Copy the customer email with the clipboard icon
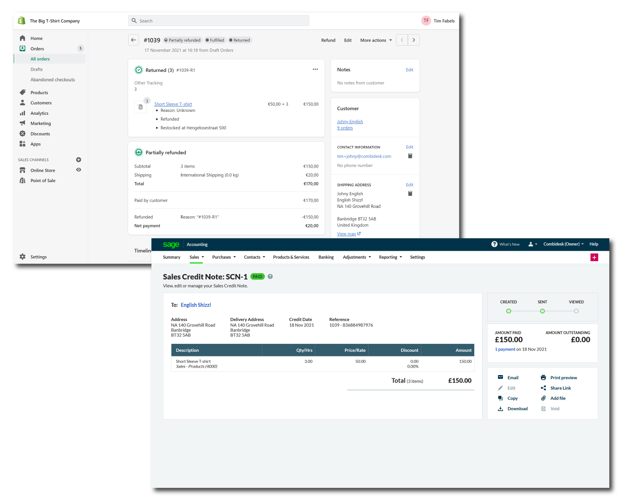Image resolution: width=624 pixels, height=499 pixels. pos(410,156)
